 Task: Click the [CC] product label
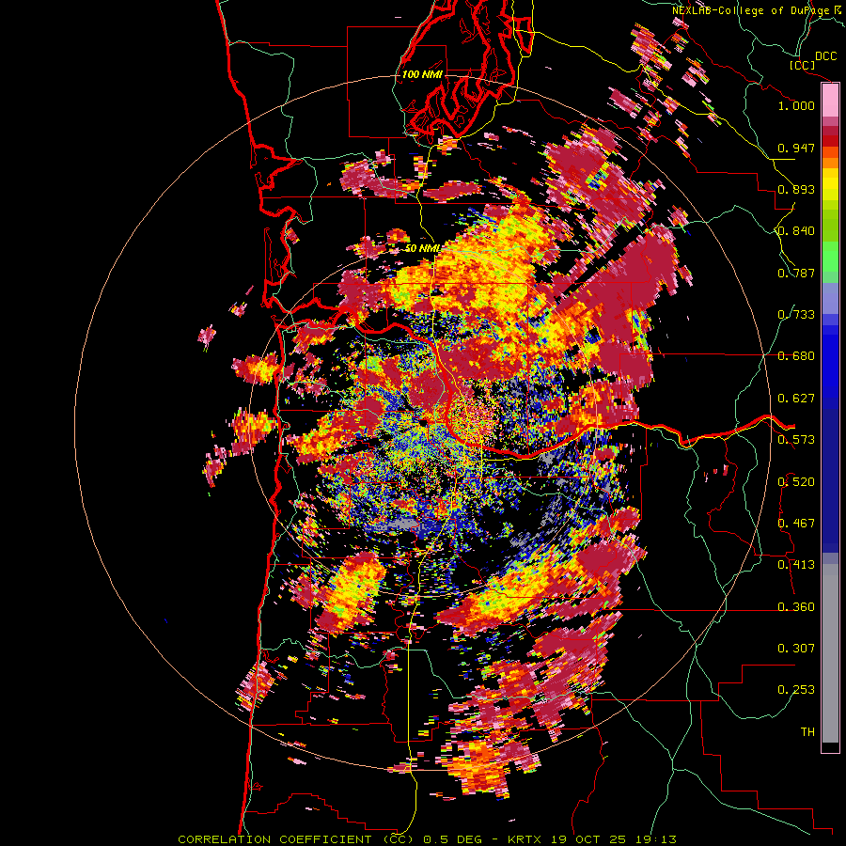click(802, 65)
